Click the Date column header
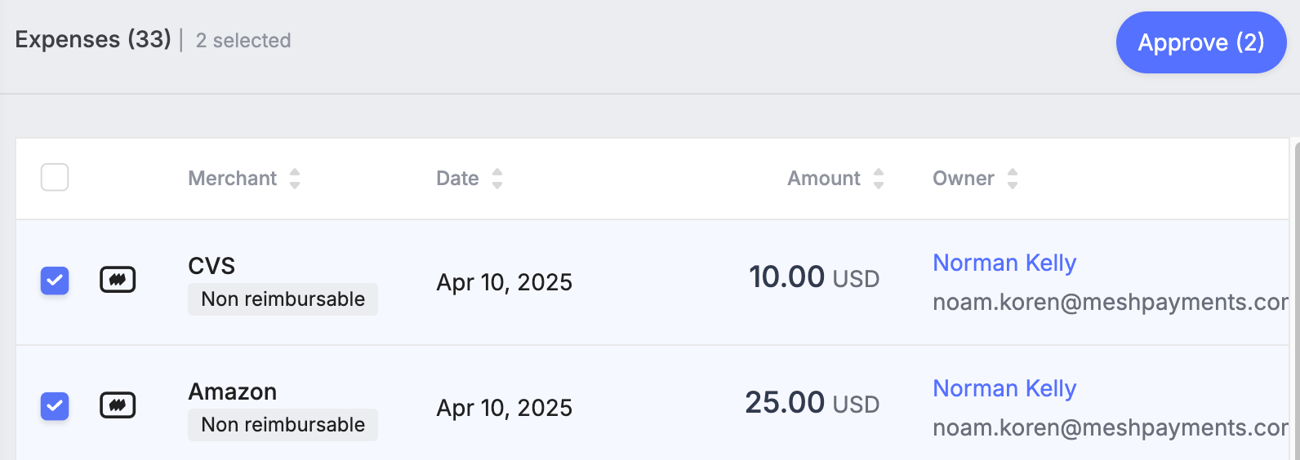This screenshot has width=1300, height=460. (x=457, y=179)
